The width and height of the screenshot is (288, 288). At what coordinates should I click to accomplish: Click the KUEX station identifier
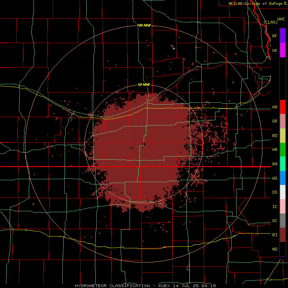[x=165, y=286]
